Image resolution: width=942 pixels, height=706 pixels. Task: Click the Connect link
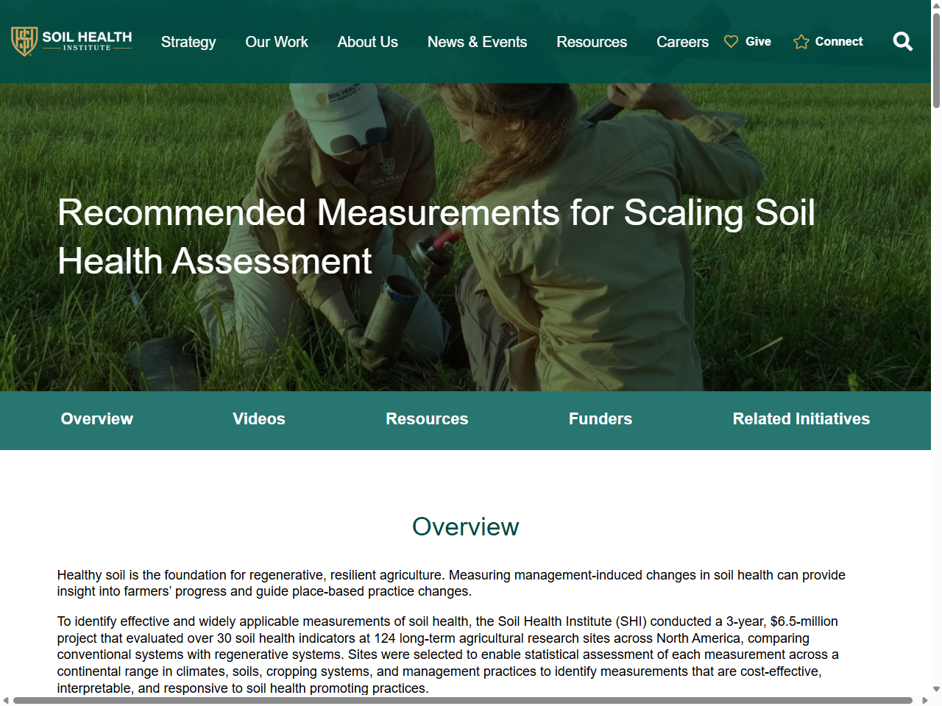tap(838, 42)
